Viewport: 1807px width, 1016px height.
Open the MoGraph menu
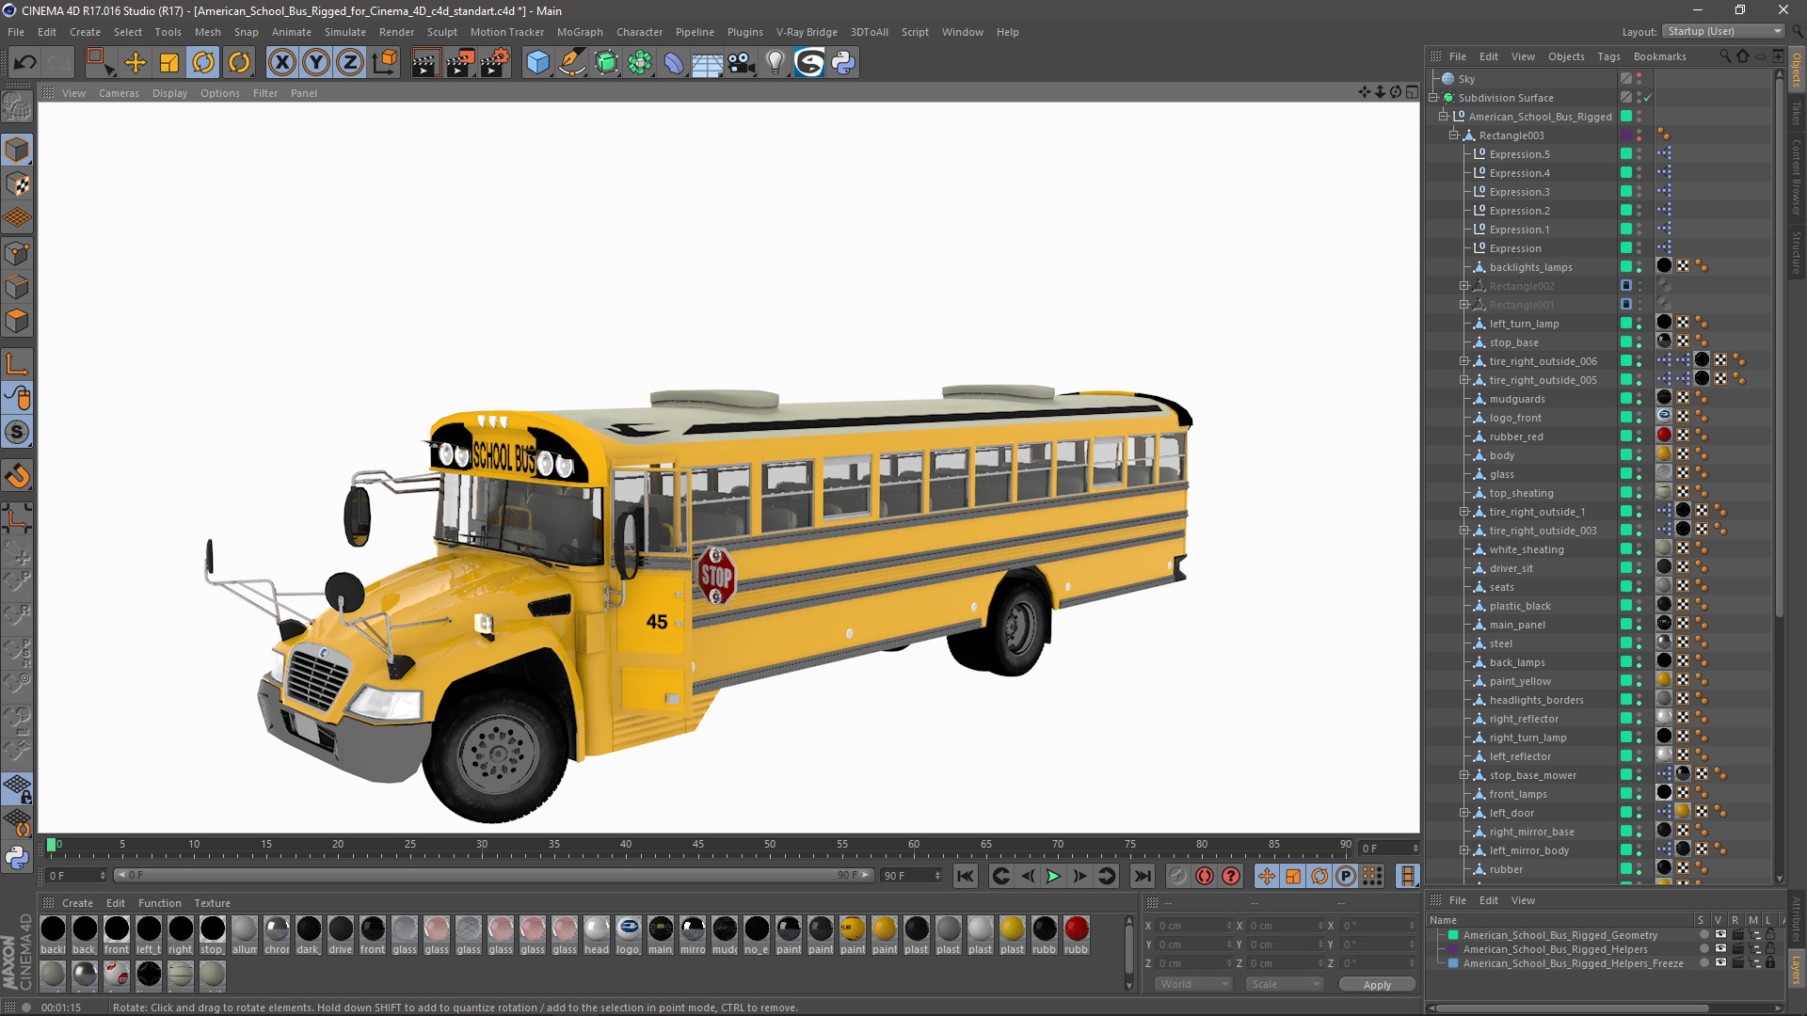point(580,32)
